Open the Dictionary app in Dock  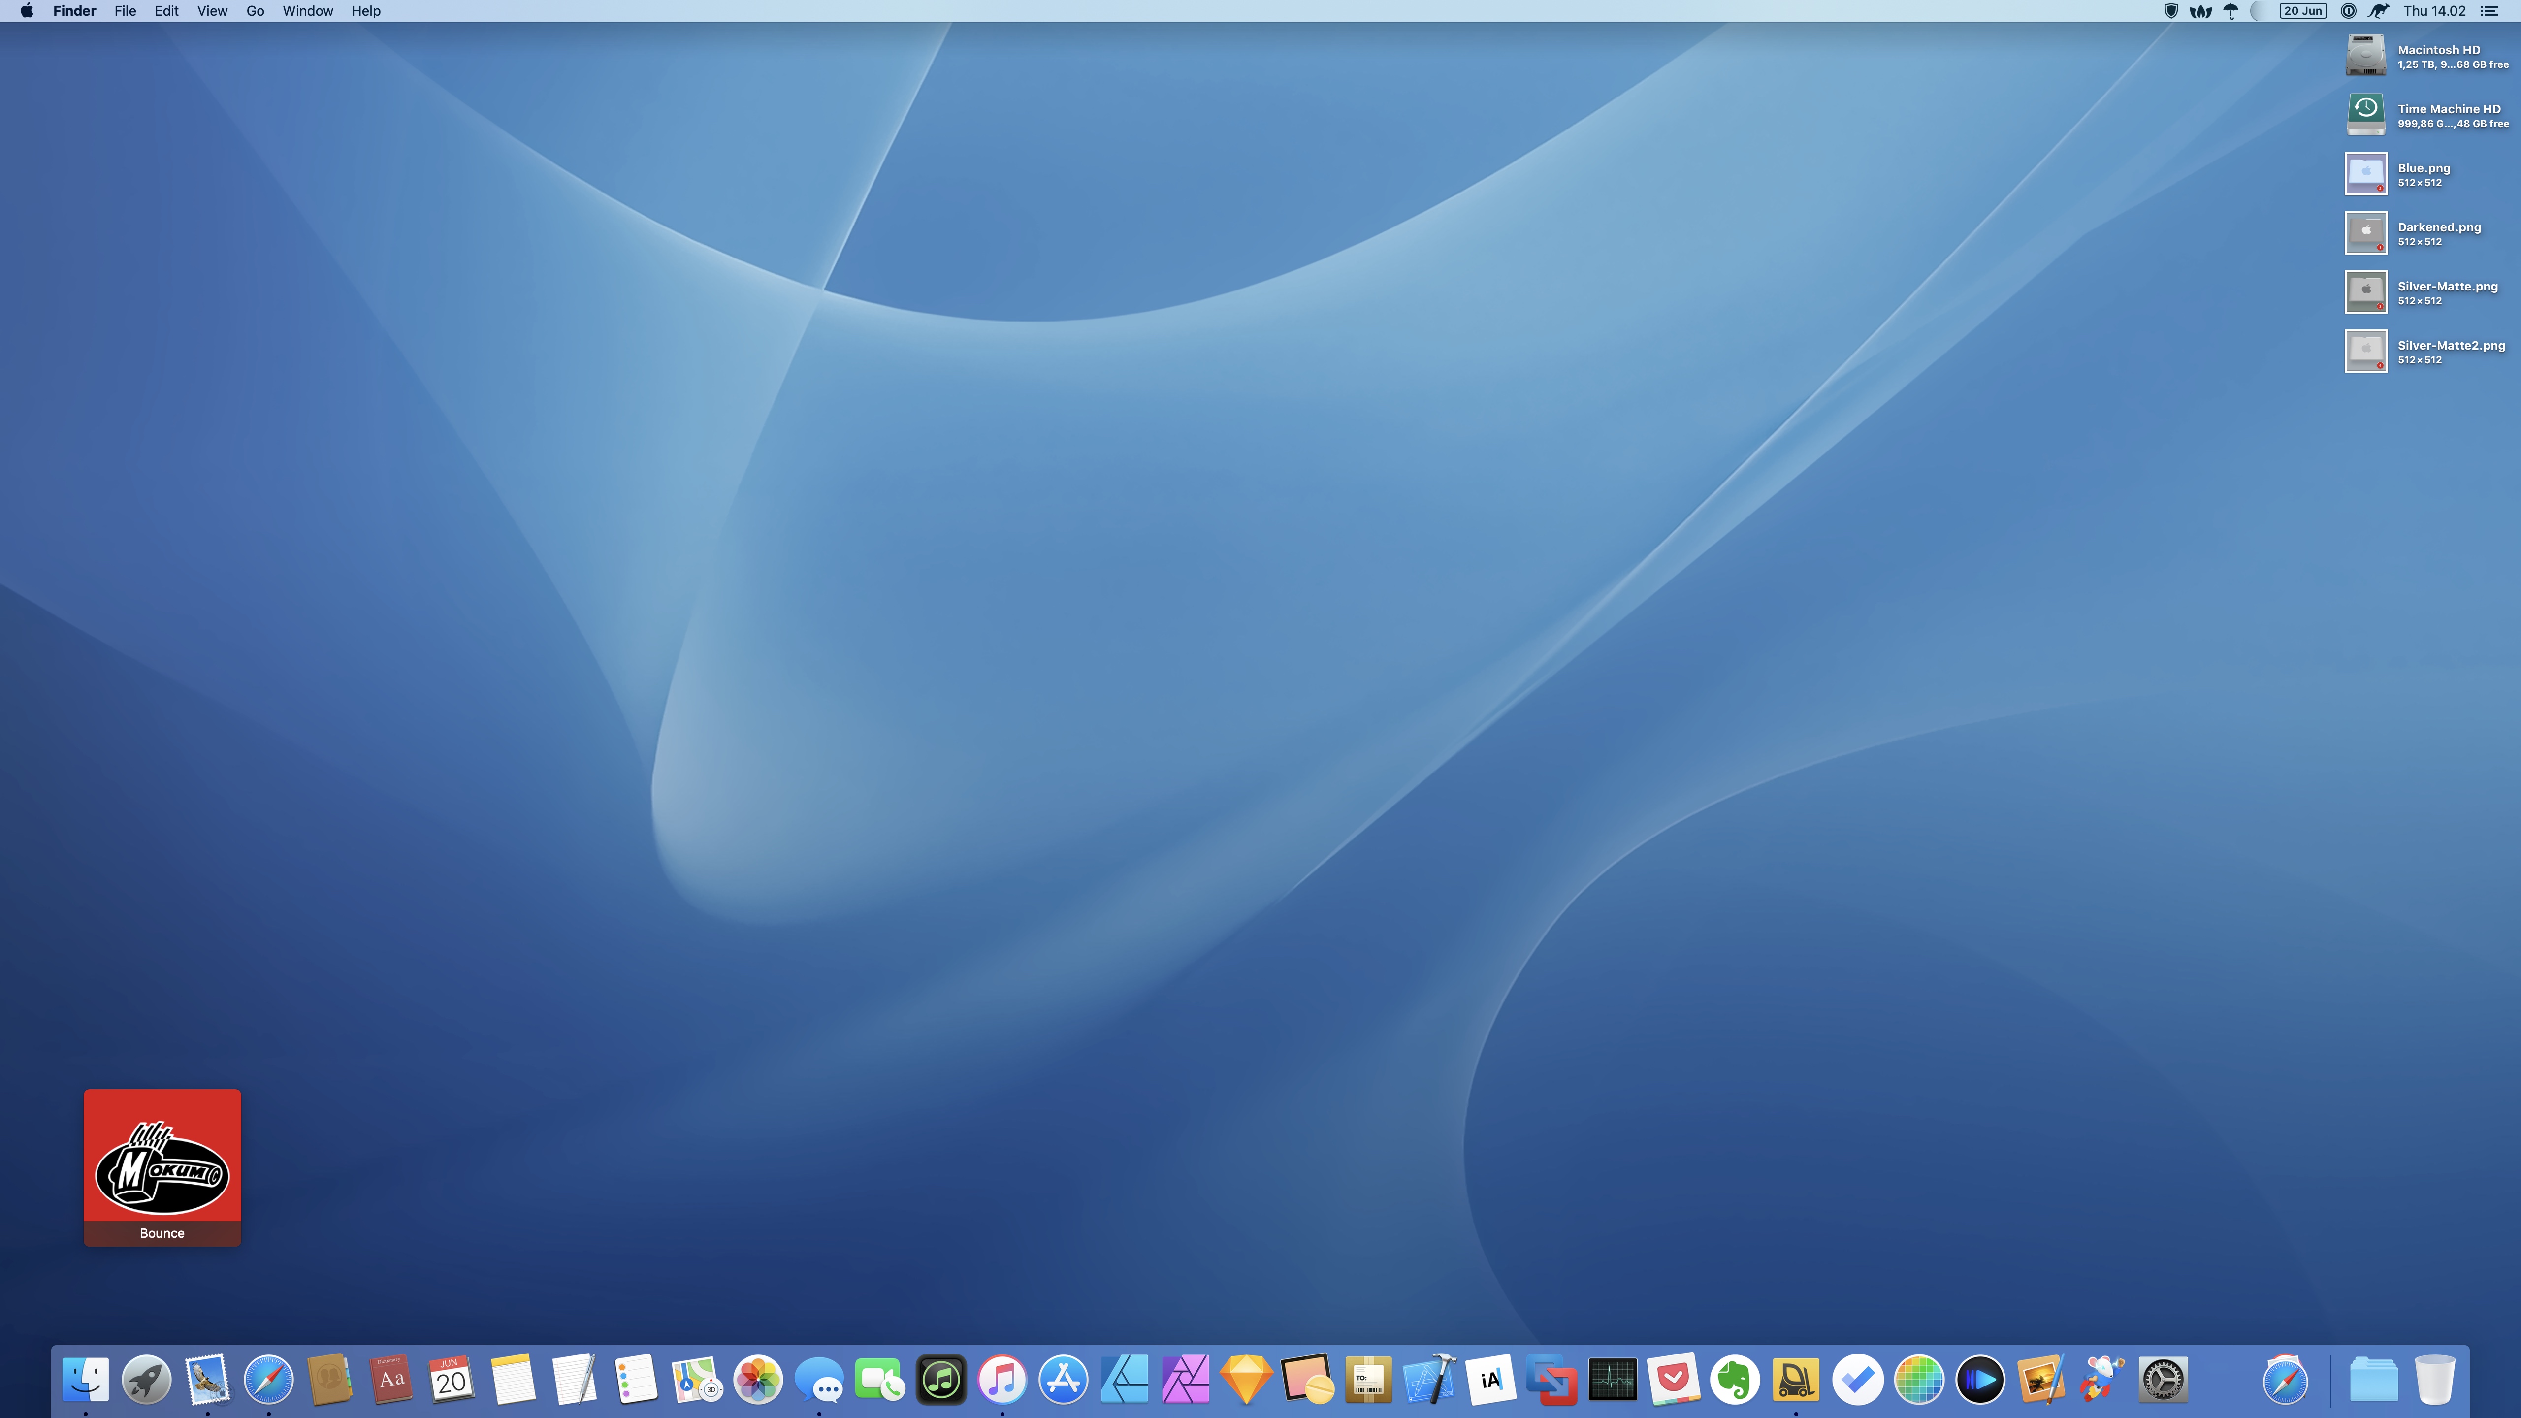point(390,1380)
